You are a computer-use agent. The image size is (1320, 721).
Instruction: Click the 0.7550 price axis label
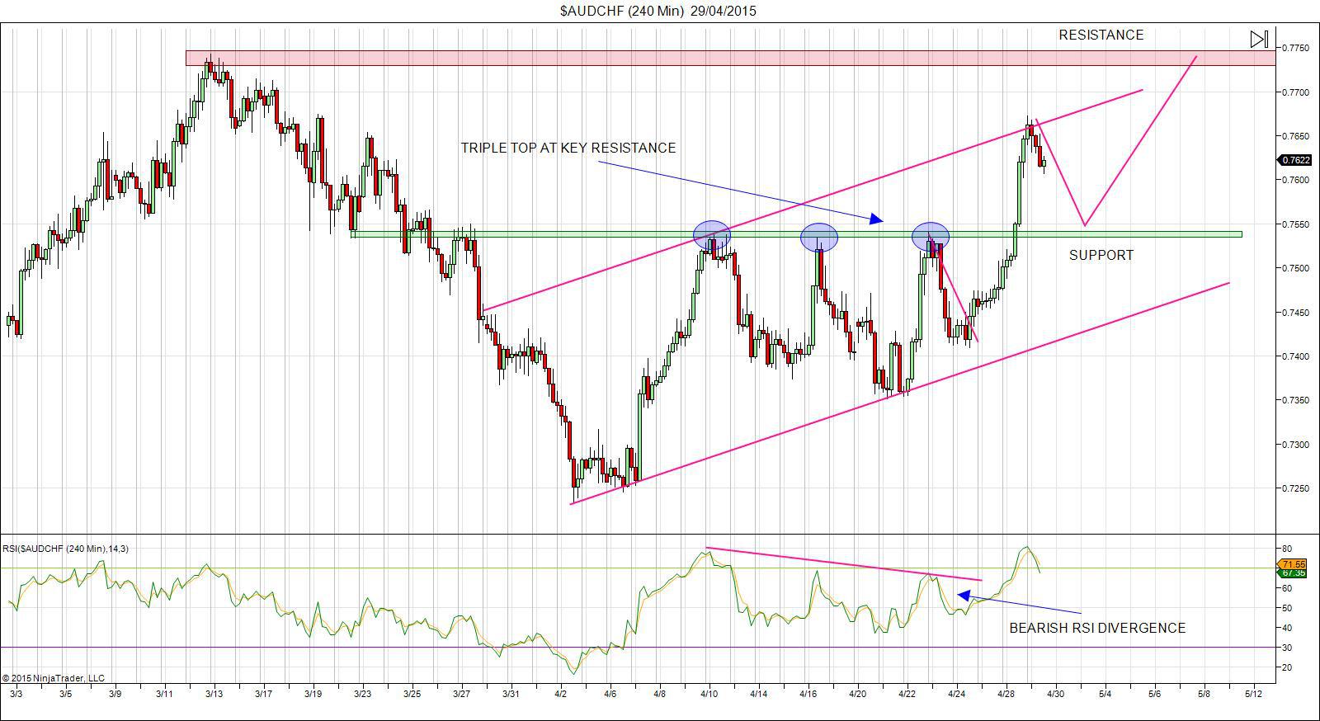(1295, 224)
